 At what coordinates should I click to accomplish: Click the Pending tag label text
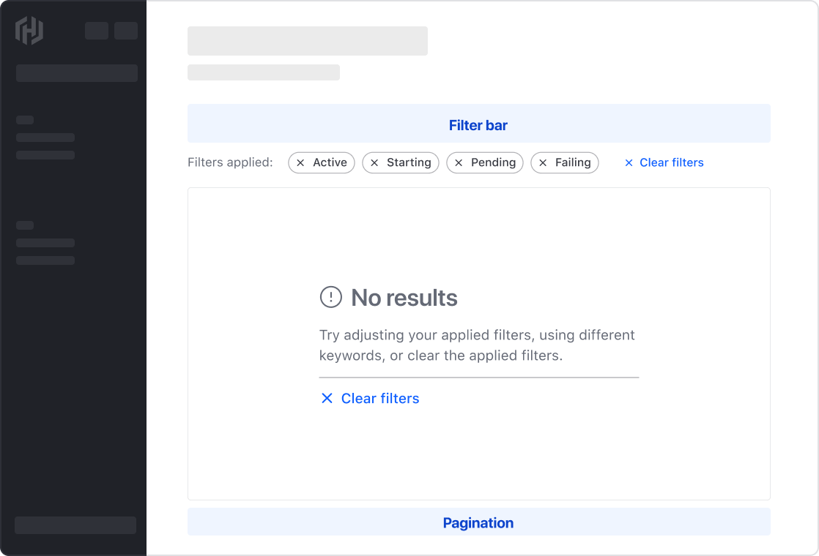click(x=493, y=162)
